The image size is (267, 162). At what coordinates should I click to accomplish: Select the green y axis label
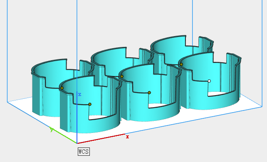pos(52,130)
